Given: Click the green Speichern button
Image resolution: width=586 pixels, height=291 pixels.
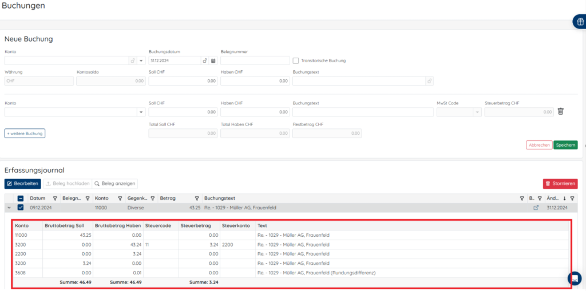Looking at the screenshot, I should (x=565, y=145).
